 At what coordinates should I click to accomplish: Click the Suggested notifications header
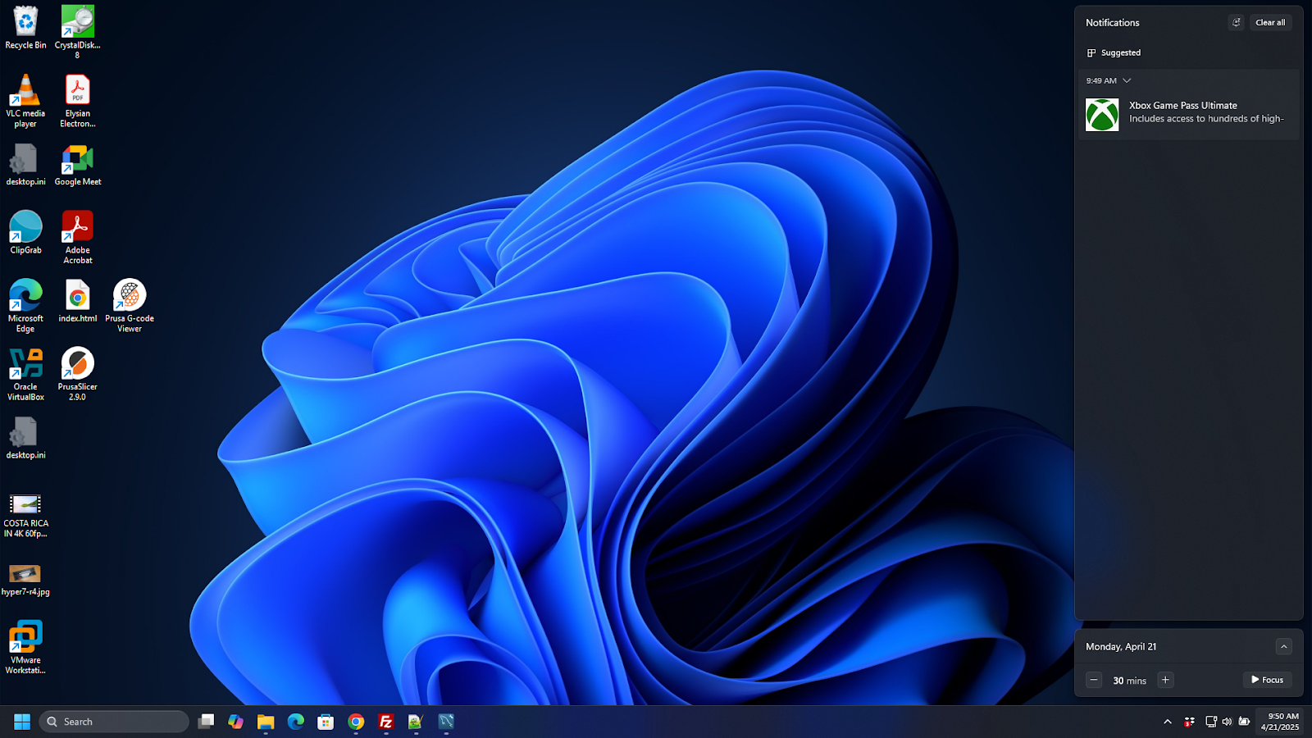1114,52
